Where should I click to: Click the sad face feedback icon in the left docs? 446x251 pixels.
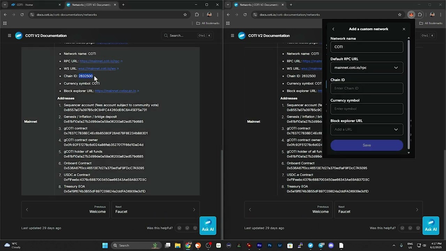point(179,228)
